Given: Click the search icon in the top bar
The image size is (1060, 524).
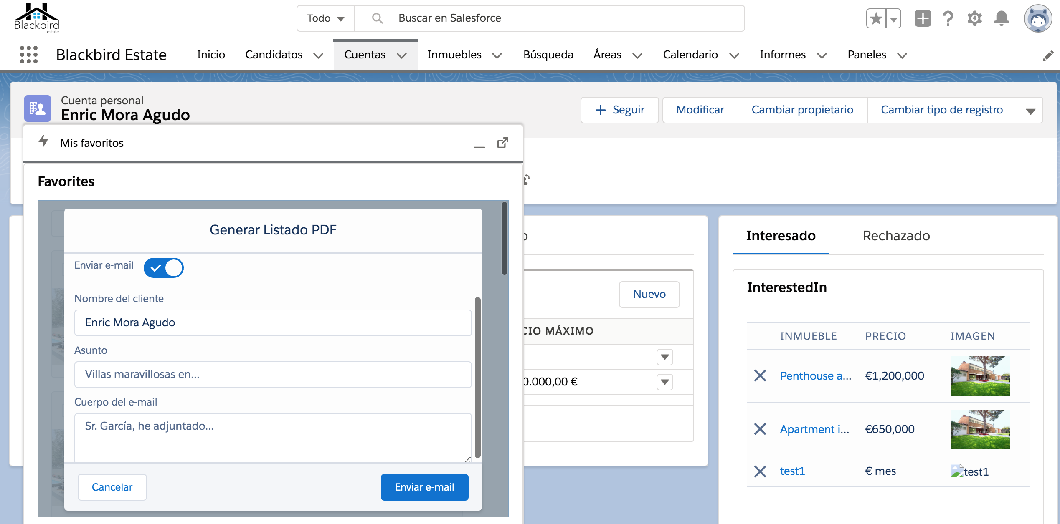Looking at the screenshot, I should pos(377,18).
